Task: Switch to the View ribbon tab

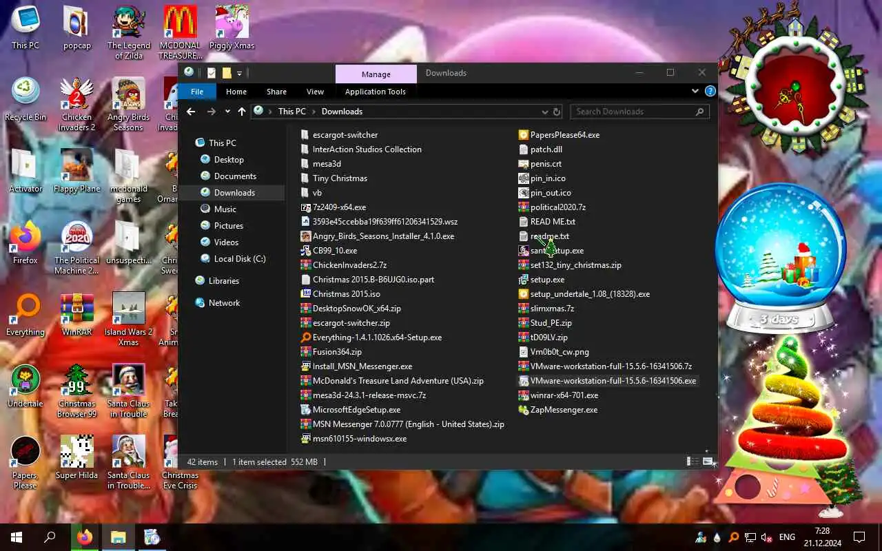Action: tap(315, 92)
